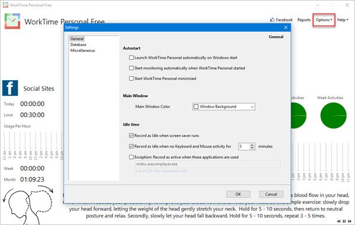Select General settings category
The height and width of the screenshot is (225, 355).
[x=77, y=38]
